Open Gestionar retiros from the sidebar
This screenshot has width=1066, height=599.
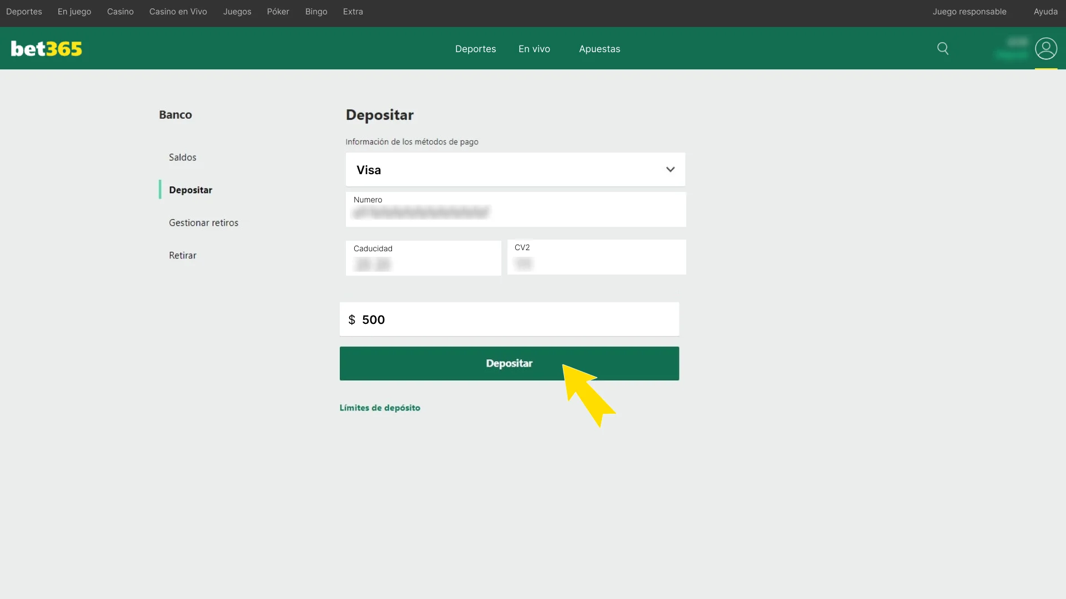[203, 222]
